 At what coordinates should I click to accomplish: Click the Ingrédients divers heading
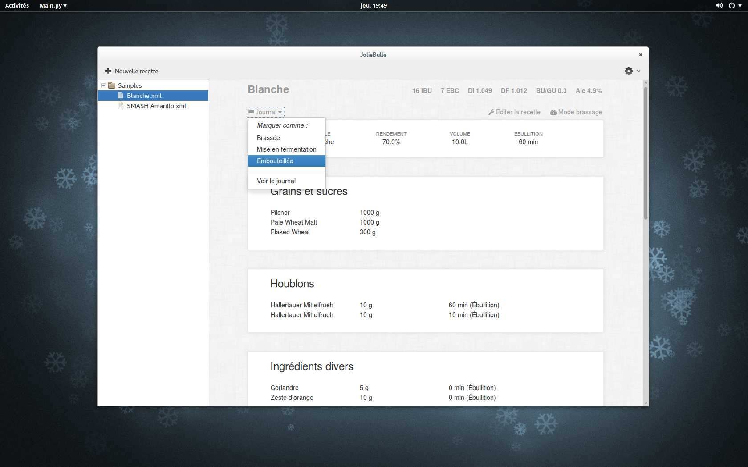click(312, 366)
